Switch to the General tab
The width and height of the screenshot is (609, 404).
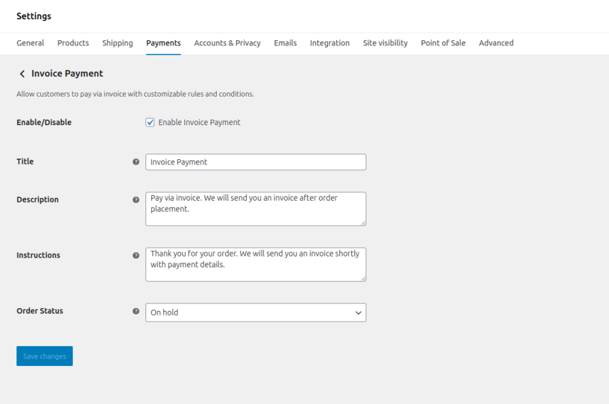tap(30, 43)
